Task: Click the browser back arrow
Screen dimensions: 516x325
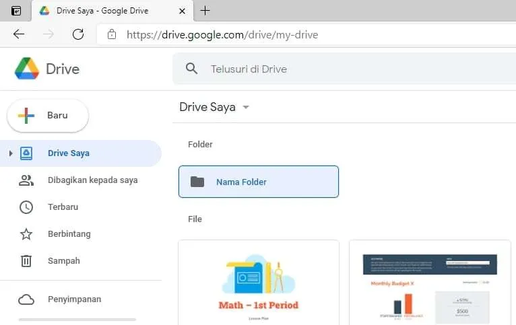Action: coord(19,34)
